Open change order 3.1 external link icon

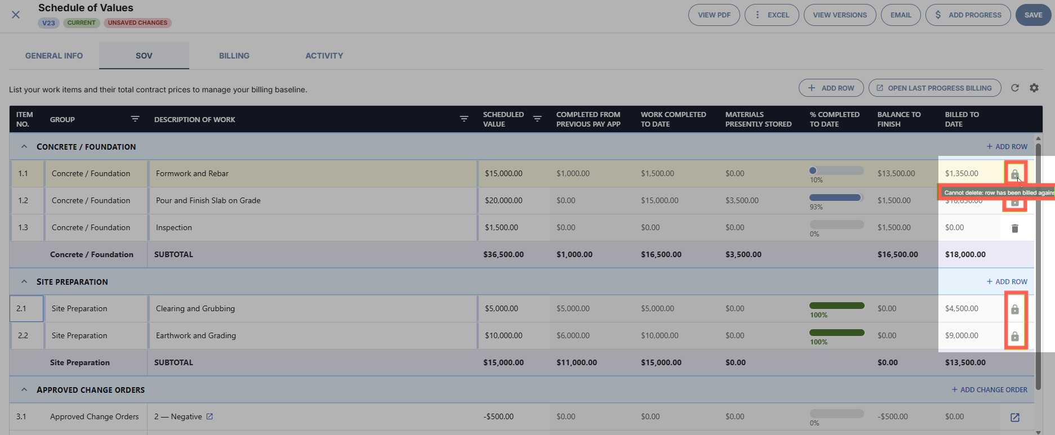point(1015,417)
